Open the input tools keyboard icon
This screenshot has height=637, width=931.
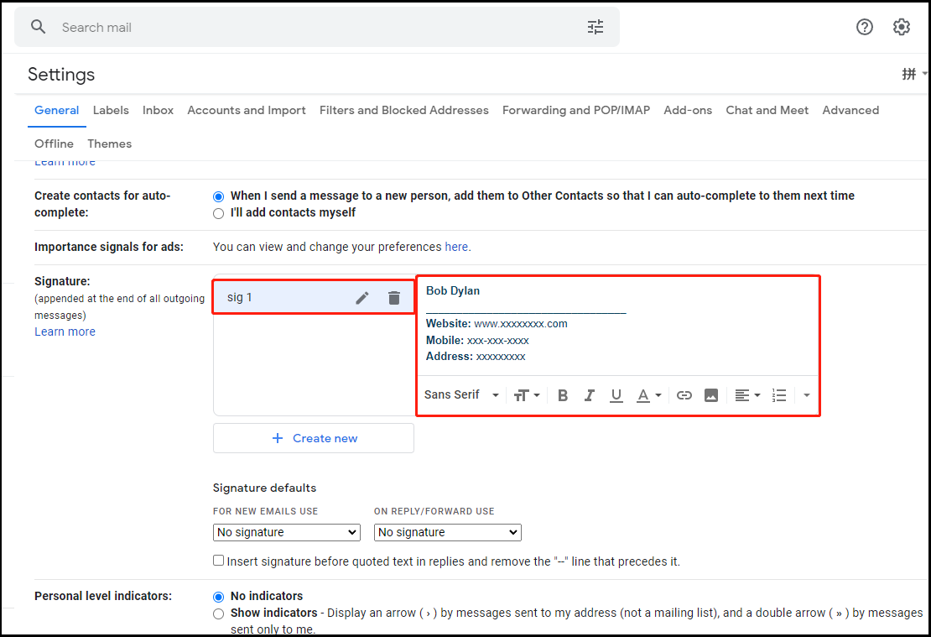[908, 74]
